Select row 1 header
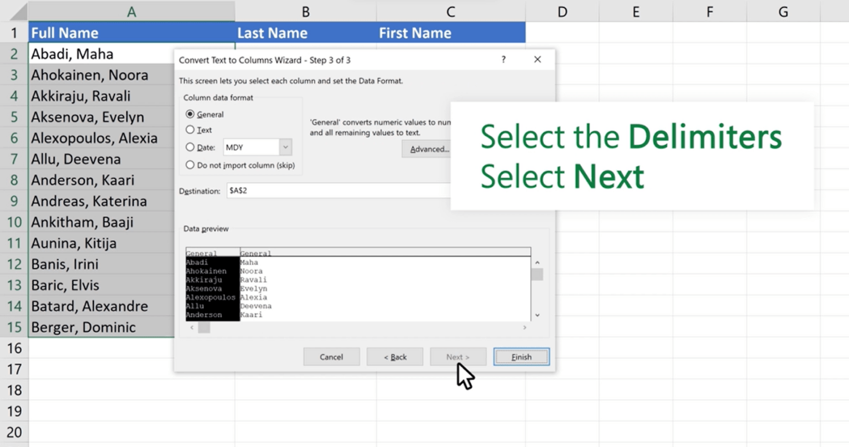 pyautogui.click(x=14, y=33)
